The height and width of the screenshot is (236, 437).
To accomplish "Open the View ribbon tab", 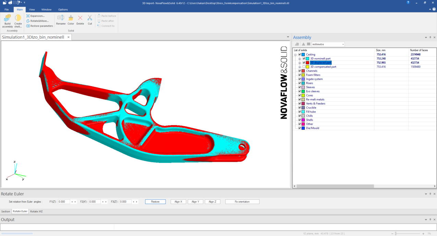I will 32,10.
